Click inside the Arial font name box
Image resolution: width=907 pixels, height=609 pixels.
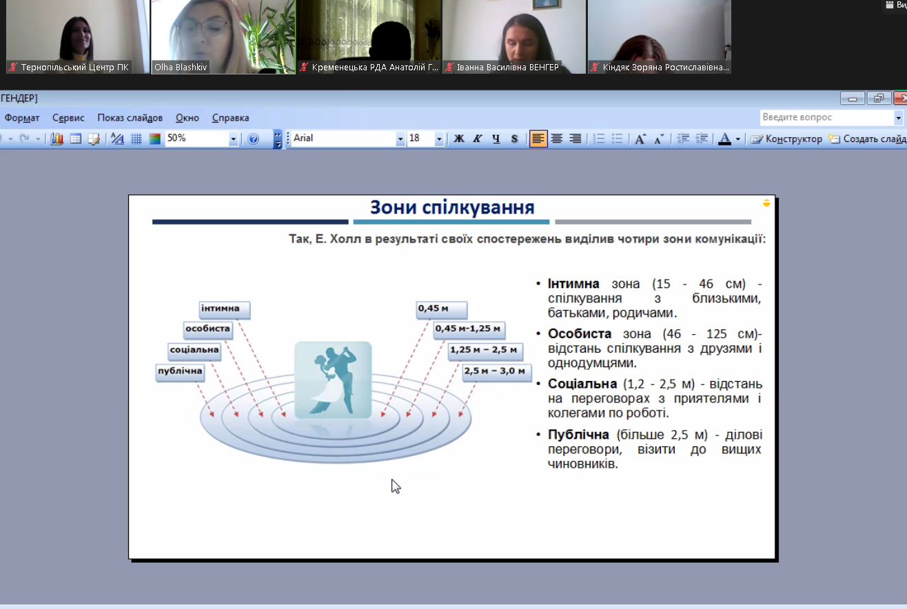344,138
